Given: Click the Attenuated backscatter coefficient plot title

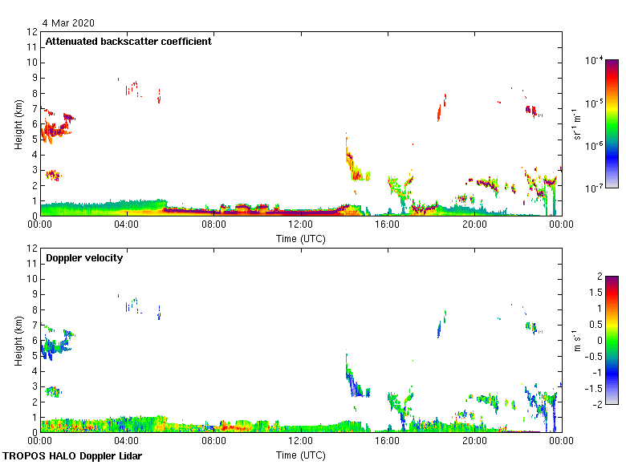Looking at the screenshot, I should [x=128, y=42].
